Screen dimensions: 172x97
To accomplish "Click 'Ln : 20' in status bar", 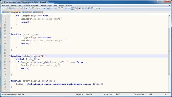I will 105,94.
